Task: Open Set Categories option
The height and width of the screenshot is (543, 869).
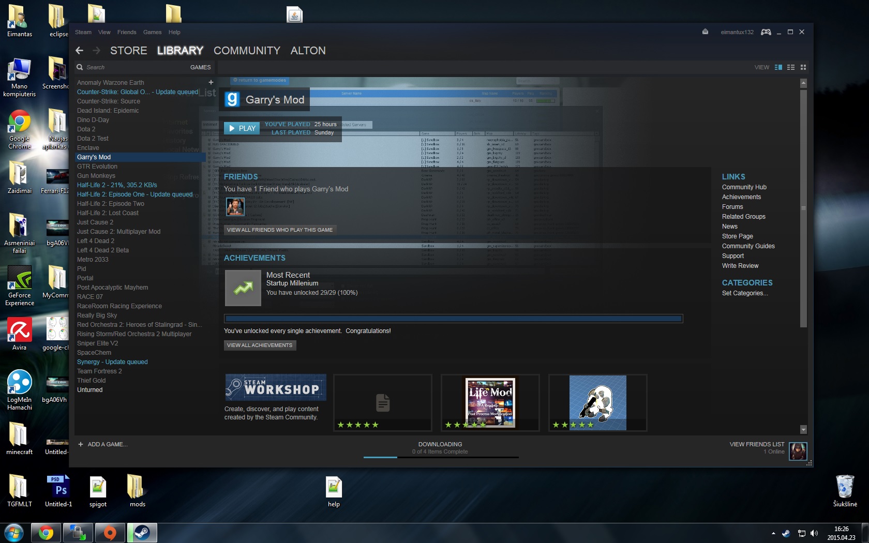Action: 745,293
